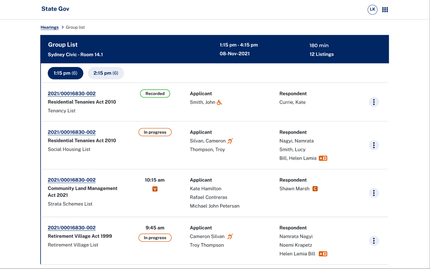The image size is (430, 269).
Task: Click hearing icon beside Silvan, Cameron
Action: click(230, 141)
